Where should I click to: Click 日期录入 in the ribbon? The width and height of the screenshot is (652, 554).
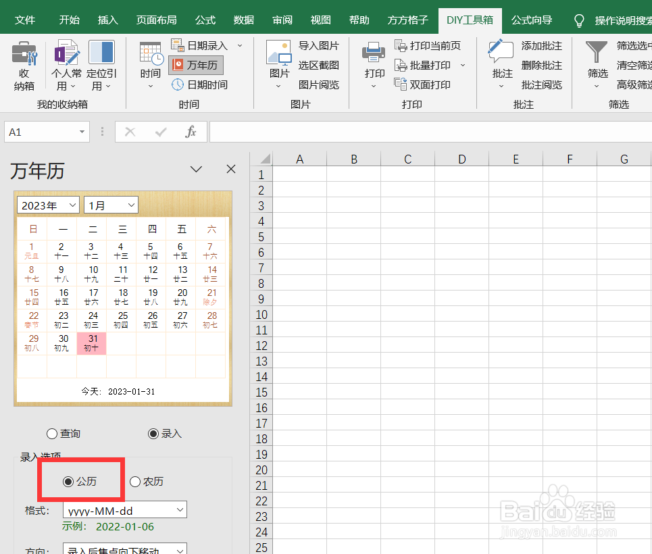click(x=199, y=45)
